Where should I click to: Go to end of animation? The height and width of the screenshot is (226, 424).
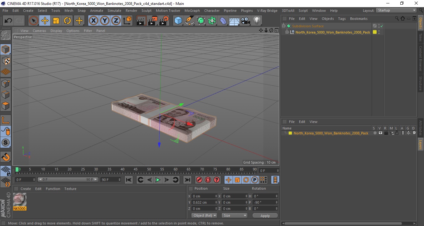(187, 180)
